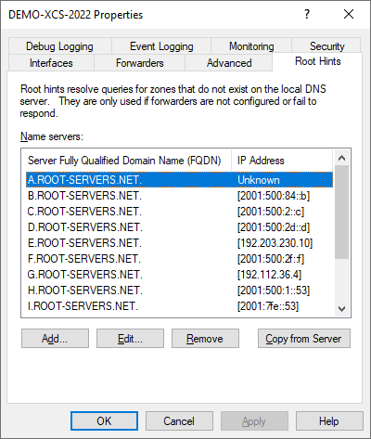Click Edit... for selected name server
371x439 pixels.
130,339
